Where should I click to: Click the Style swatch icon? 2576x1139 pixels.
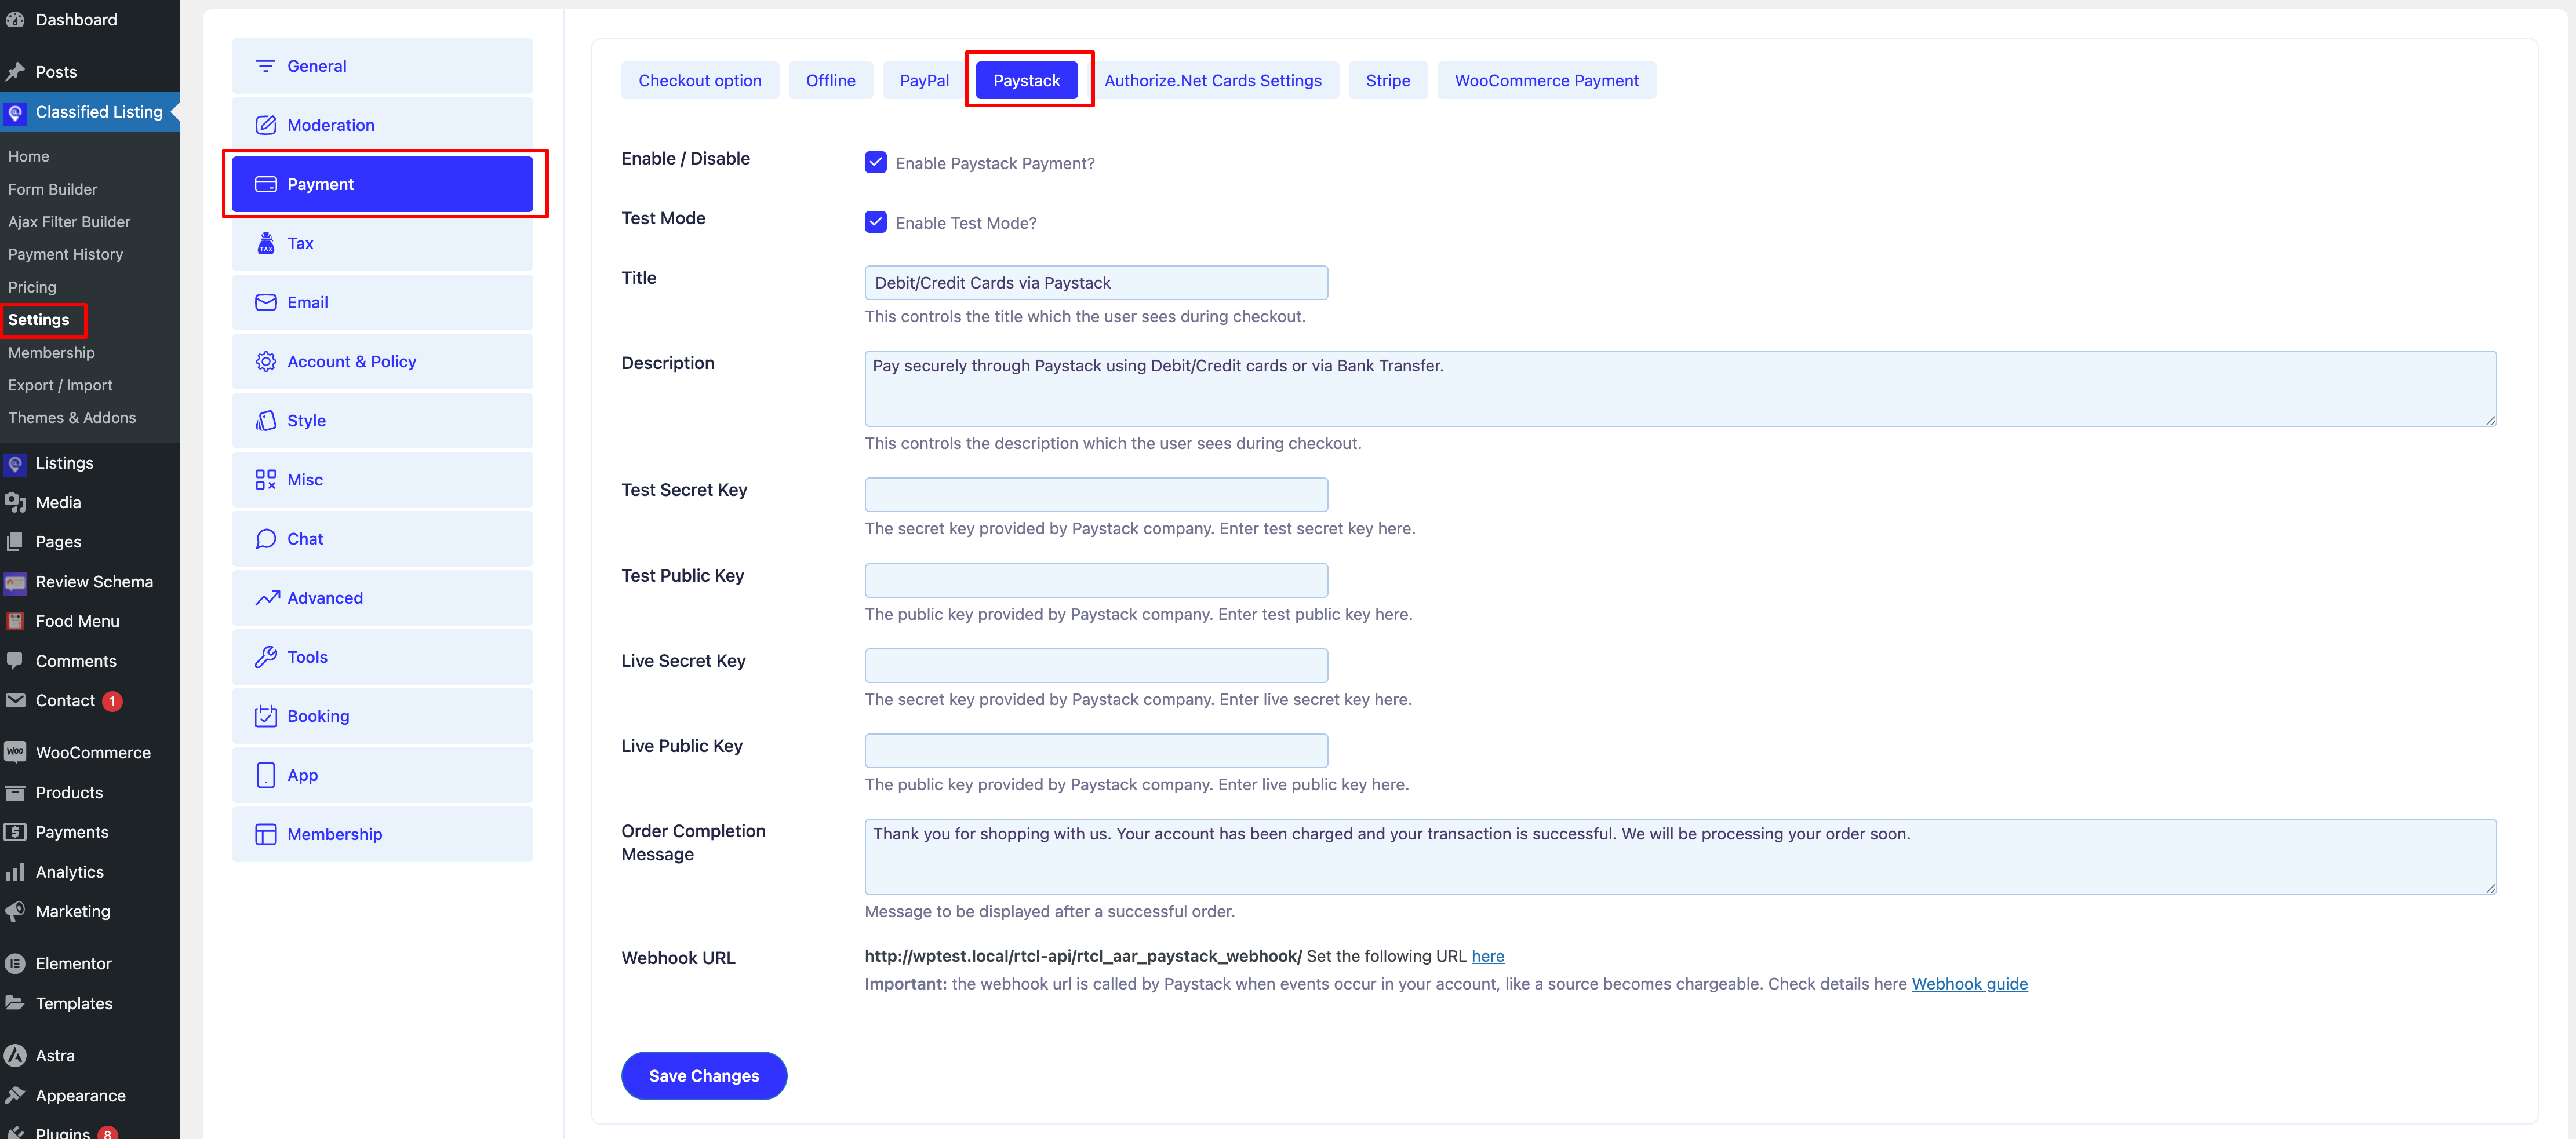coord(265,419)
